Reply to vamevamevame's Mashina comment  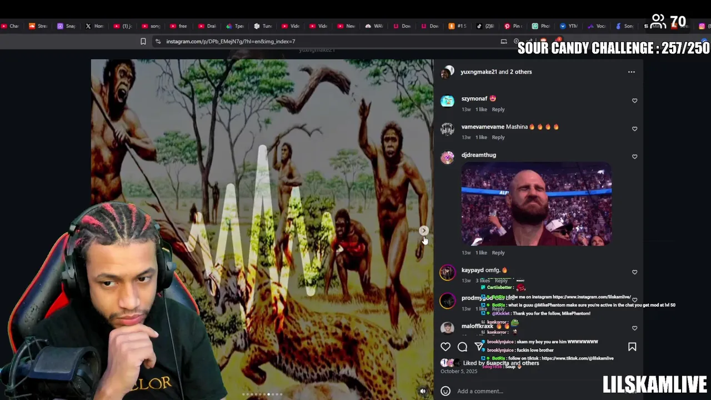[498, 137]
